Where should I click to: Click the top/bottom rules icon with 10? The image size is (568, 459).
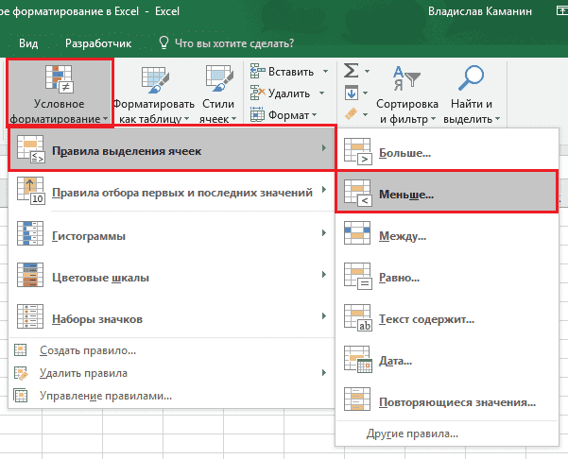(x=31, y=191)
